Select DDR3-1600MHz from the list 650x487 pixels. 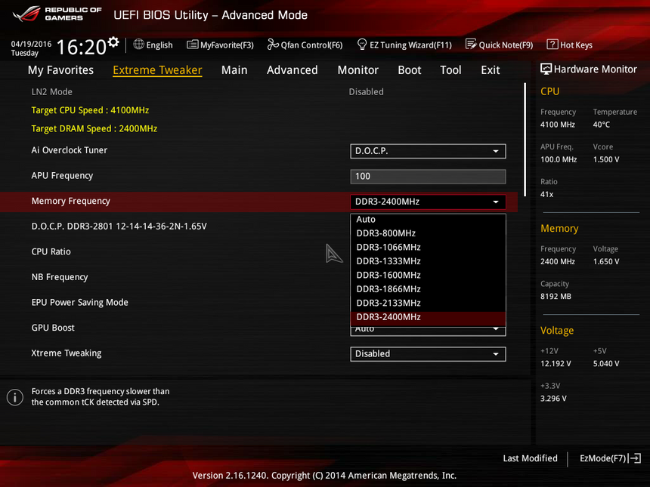(388, 275)
